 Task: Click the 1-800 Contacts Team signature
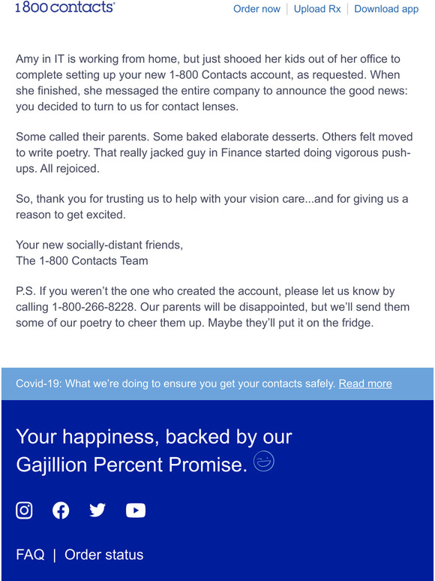[82, 261]
